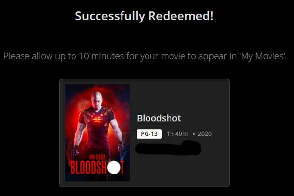
Task: Click the man's face on the poster
Action: 97,100
